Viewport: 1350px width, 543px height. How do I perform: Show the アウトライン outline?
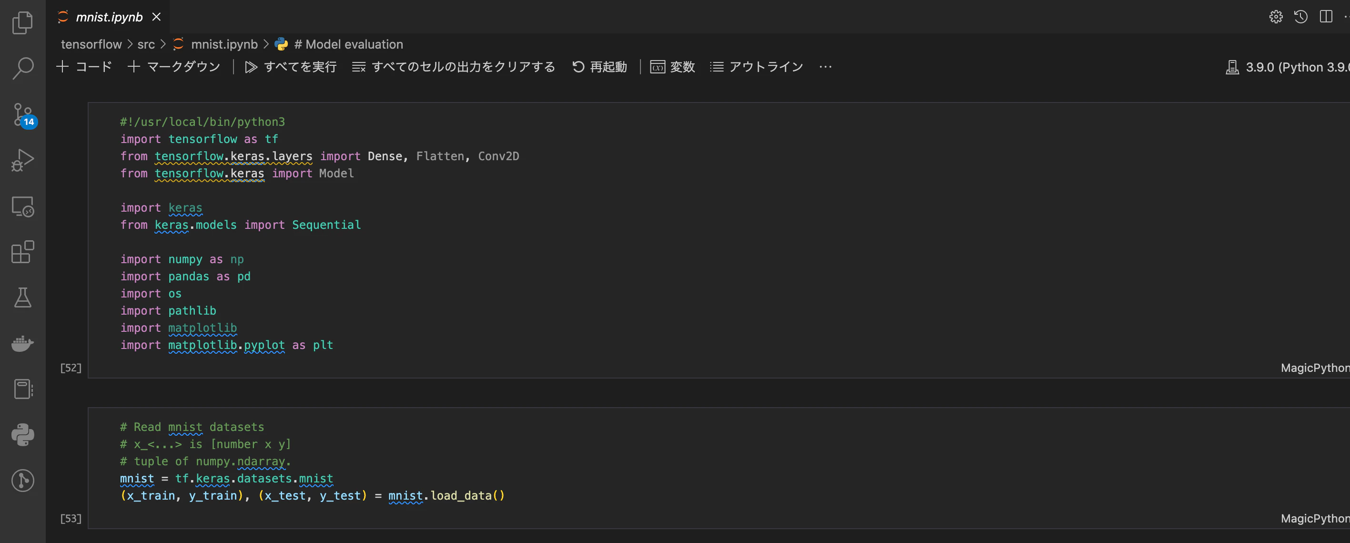pos(757,67)
